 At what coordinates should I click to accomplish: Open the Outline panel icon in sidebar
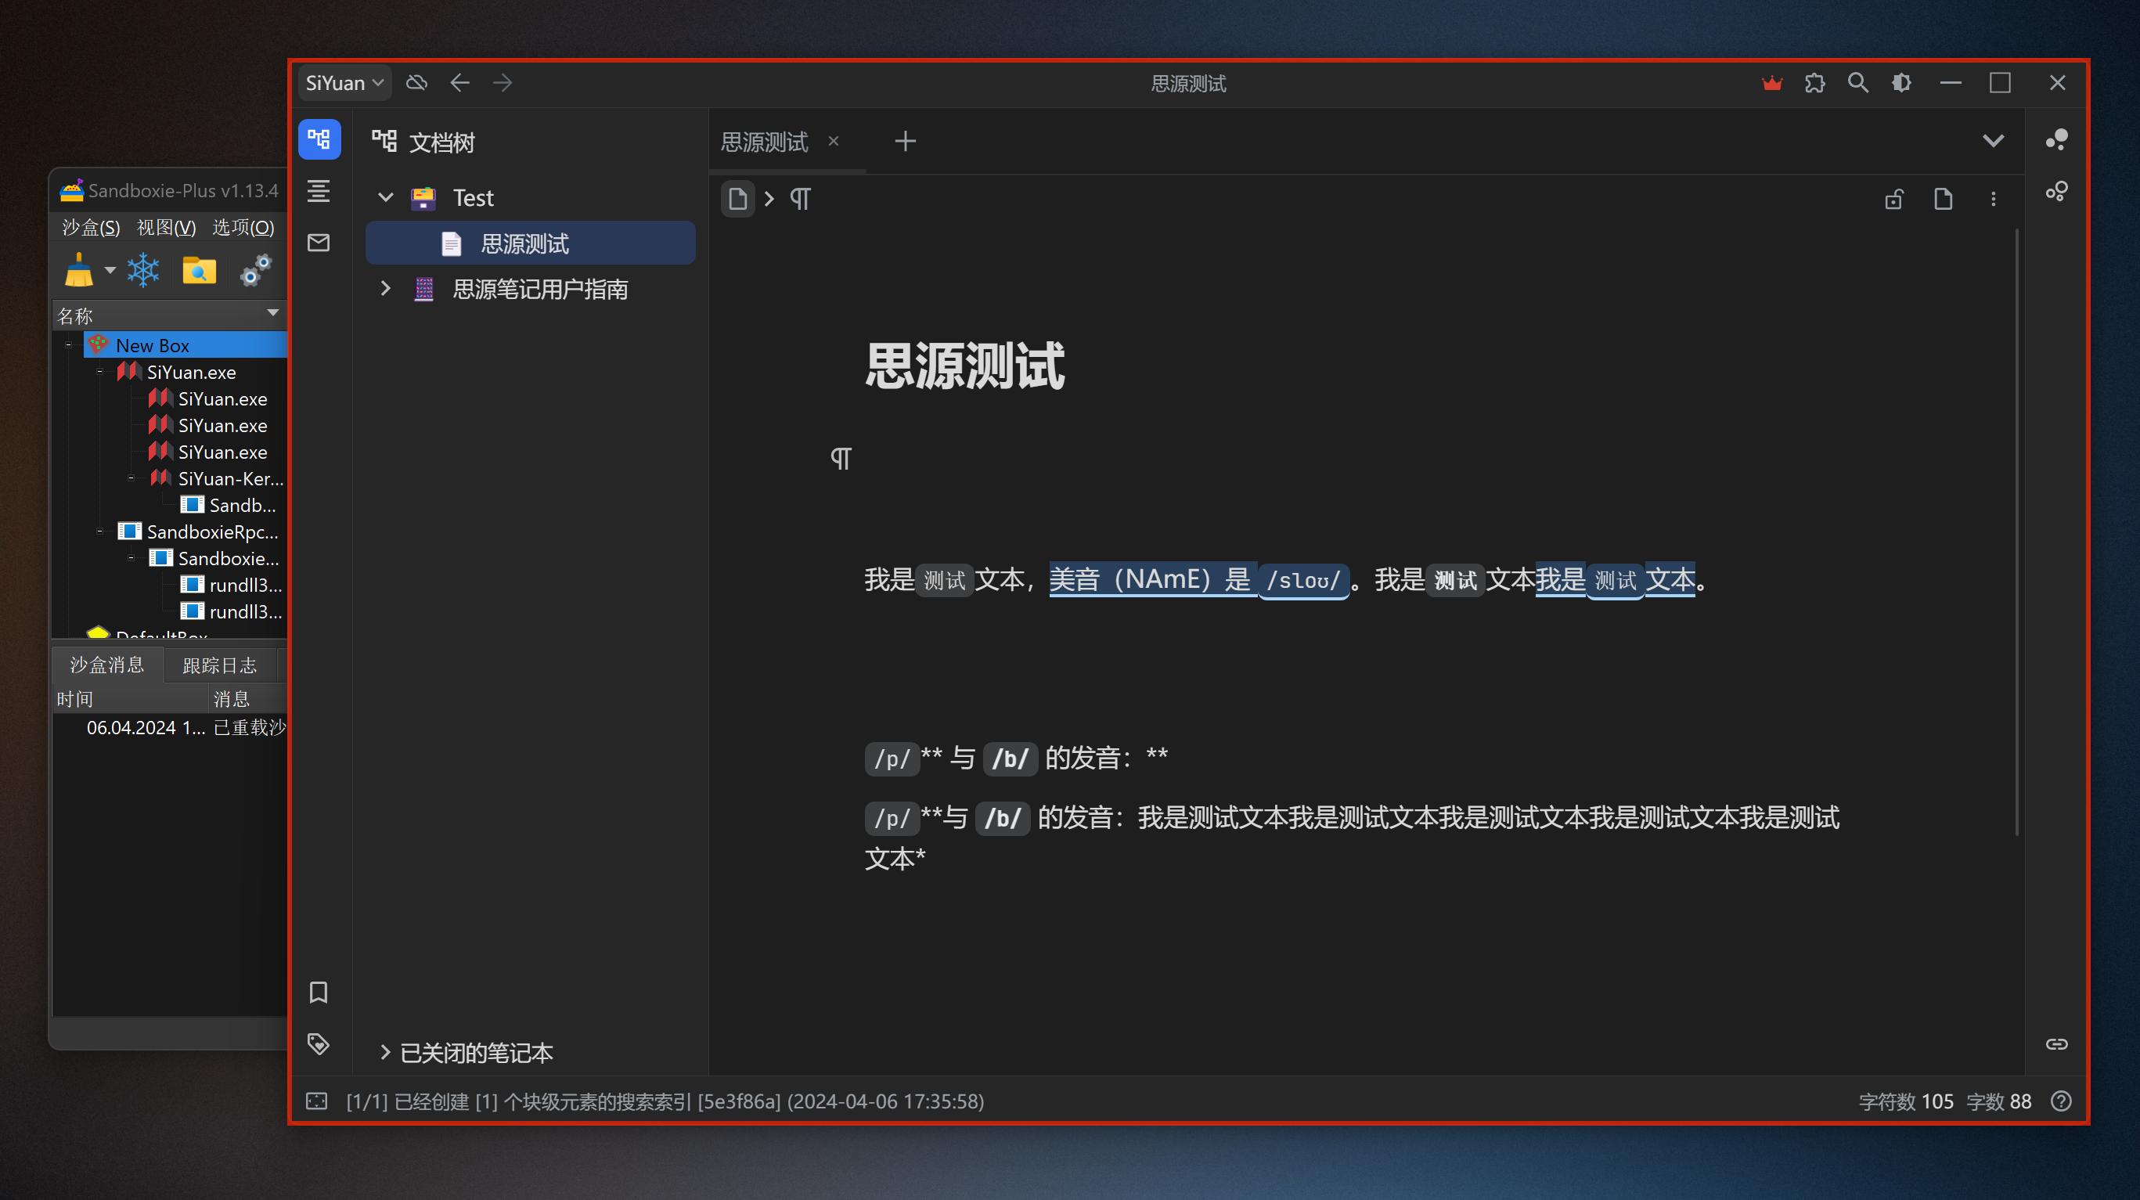click(318, 191)
